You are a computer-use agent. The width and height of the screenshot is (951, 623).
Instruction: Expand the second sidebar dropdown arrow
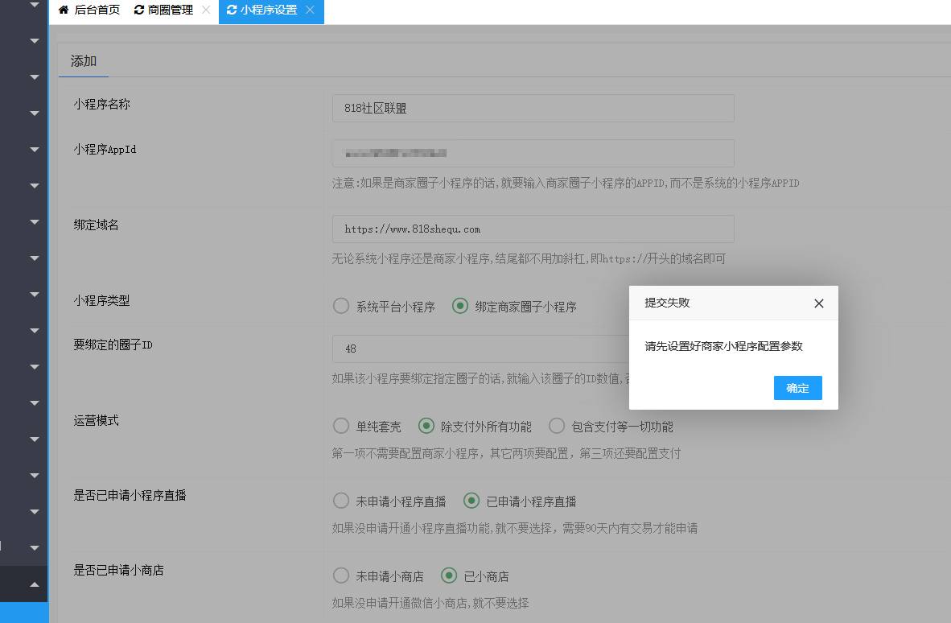tap(34, 40)
